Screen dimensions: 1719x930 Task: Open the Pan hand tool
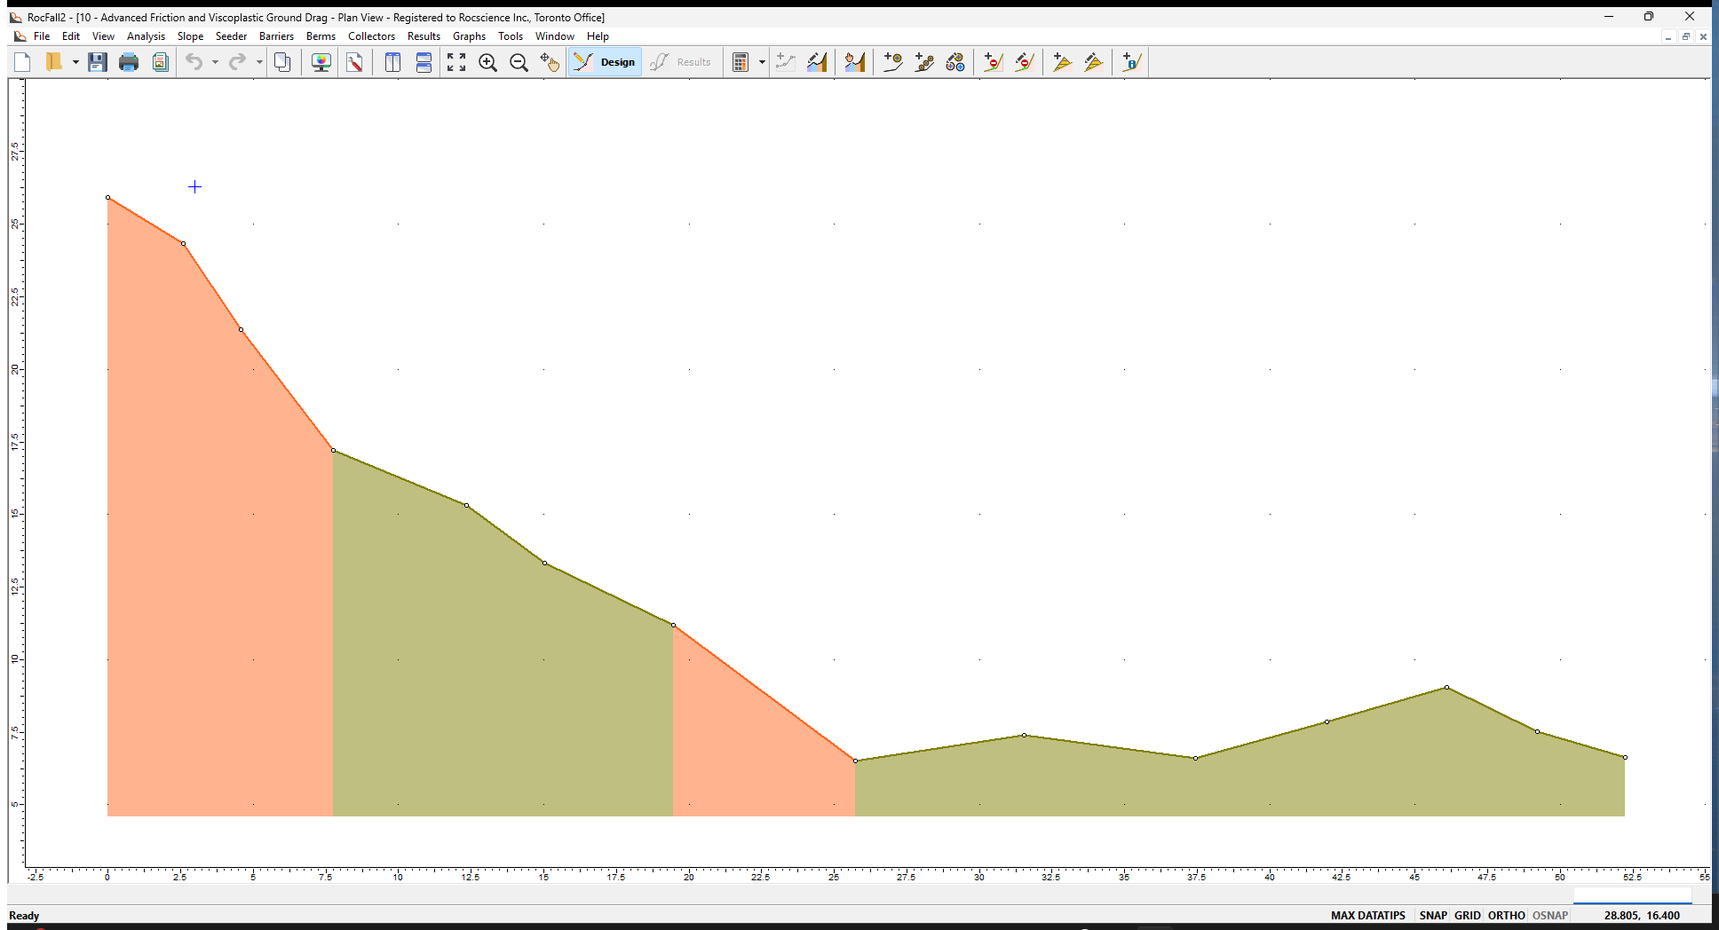551,62
